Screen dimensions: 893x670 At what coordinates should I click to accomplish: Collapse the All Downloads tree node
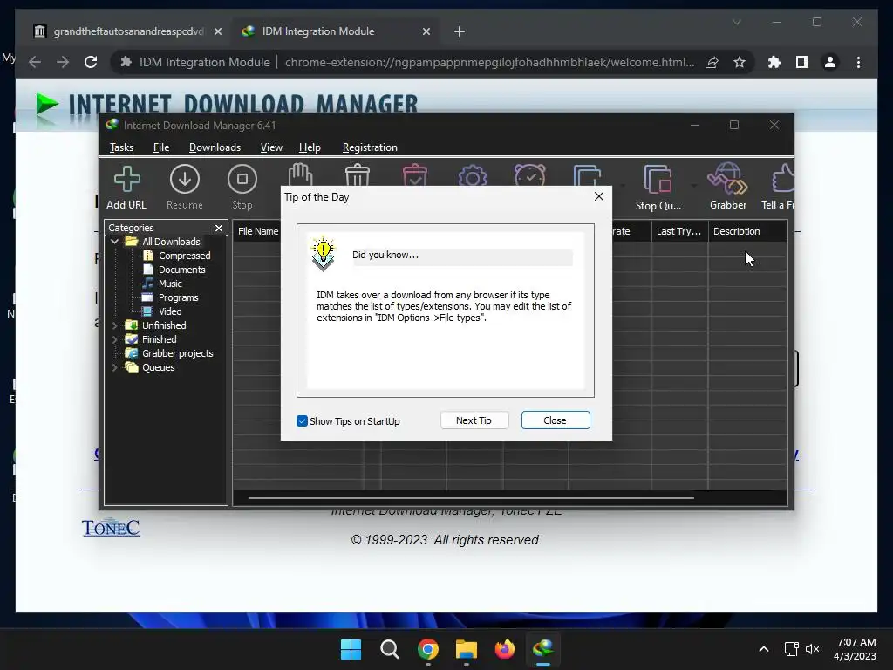(x=114, y=242)
